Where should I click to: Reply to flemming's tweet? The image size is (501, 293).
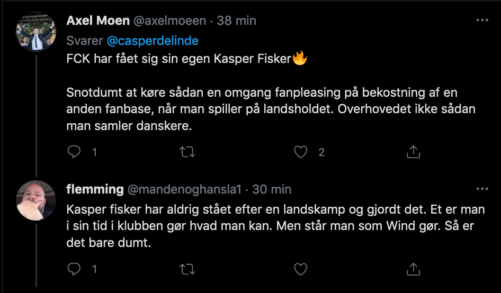point(75,269)
